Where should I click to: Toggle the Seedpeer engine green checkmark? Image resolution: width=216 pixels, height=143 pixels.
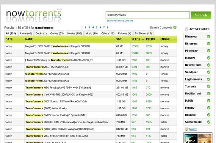click(208, 72)
